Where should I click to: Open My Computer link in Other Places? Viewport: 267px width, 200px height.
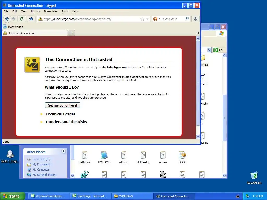pyautogui.click(x=38, y=170)
